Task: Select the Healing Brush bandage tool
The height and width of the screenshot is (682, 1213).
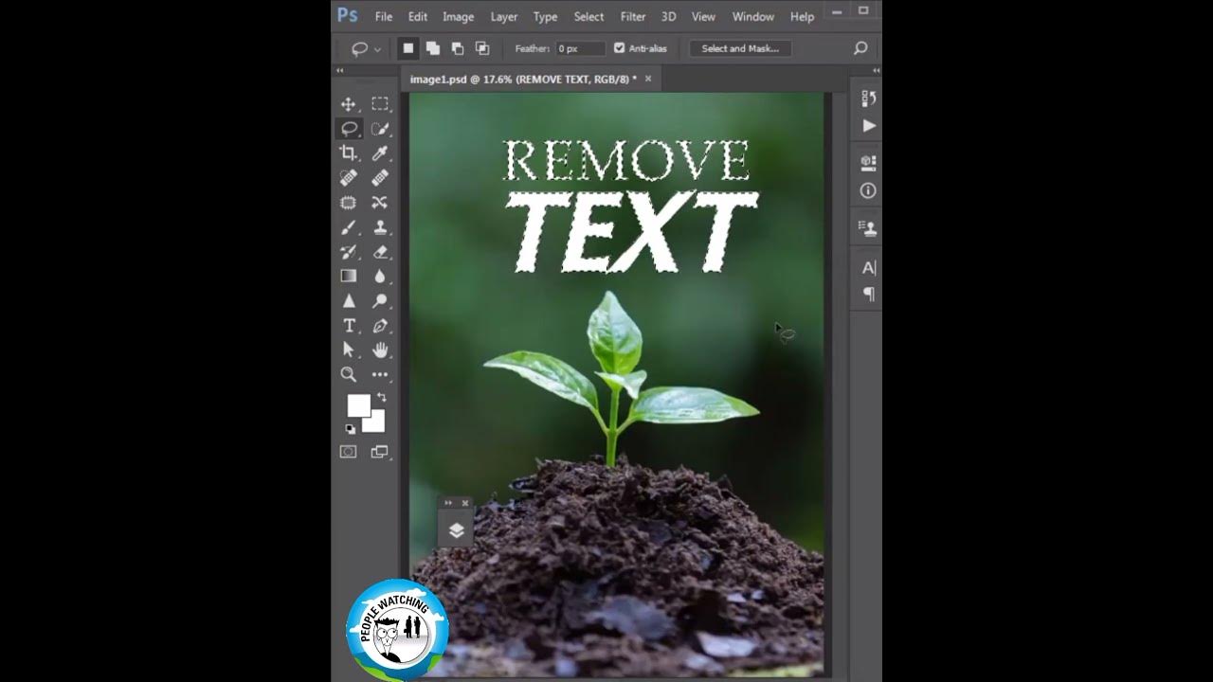Action: [380, 177]
